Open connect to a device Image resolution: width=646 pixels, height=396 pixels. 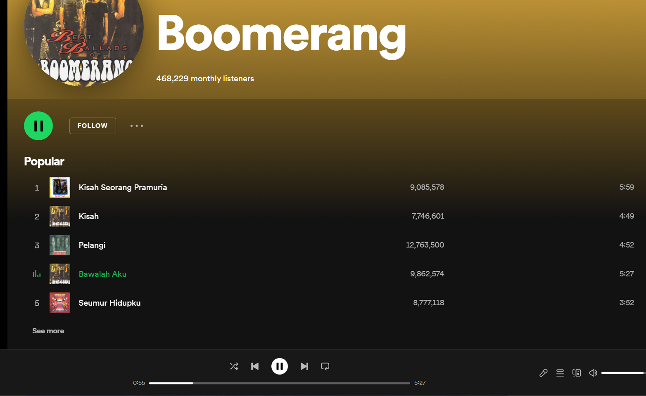coord(577,373)
